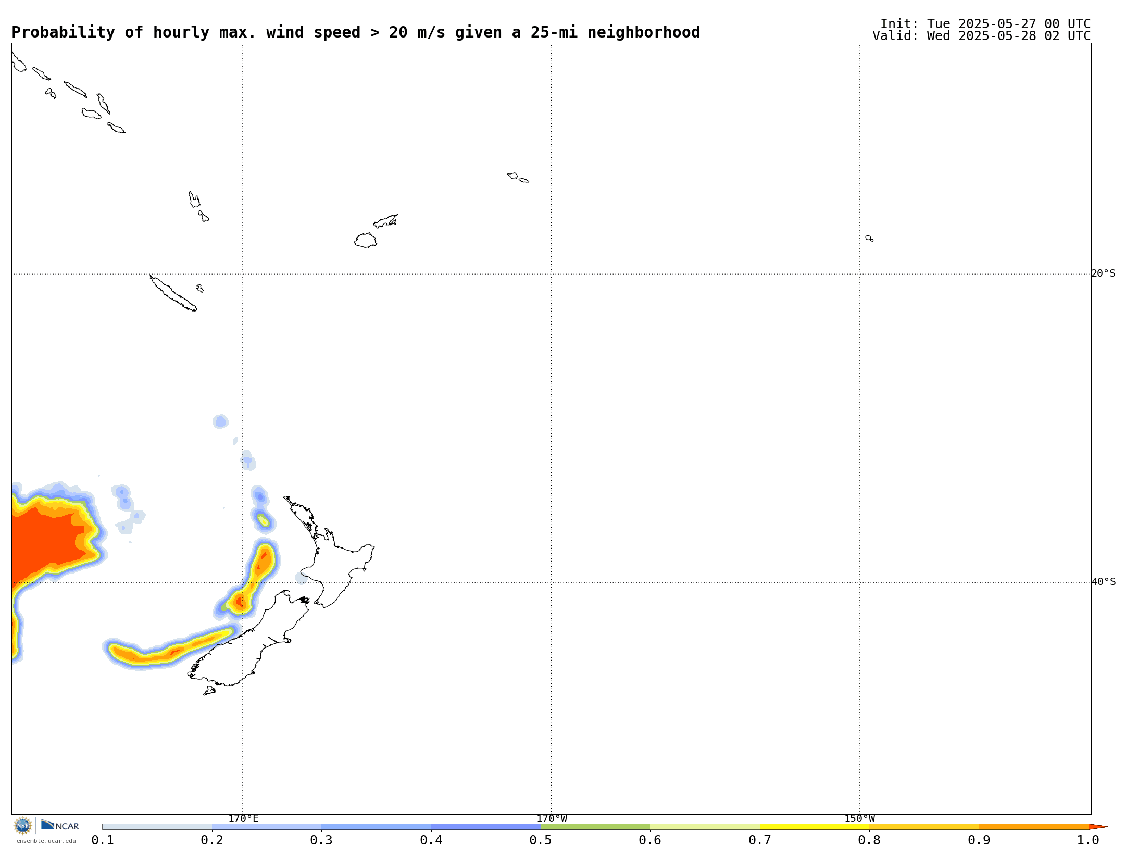Click the 0.5 colorbar tick label
1125x847 pixels.
[541, 840]
